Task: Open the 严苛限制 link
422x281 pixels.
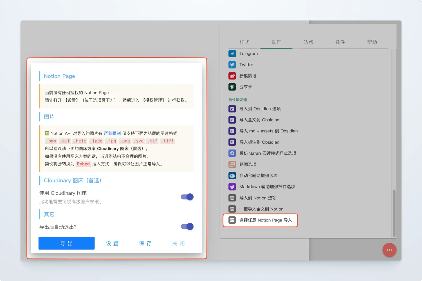Action: point(112,133)
